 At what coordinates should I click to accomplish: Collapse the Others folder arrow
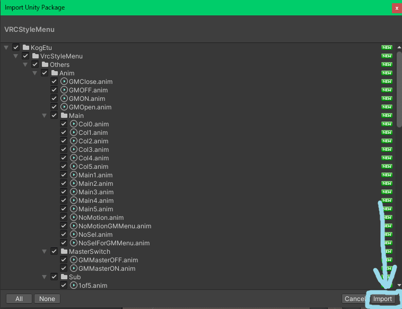pos(25,64)
